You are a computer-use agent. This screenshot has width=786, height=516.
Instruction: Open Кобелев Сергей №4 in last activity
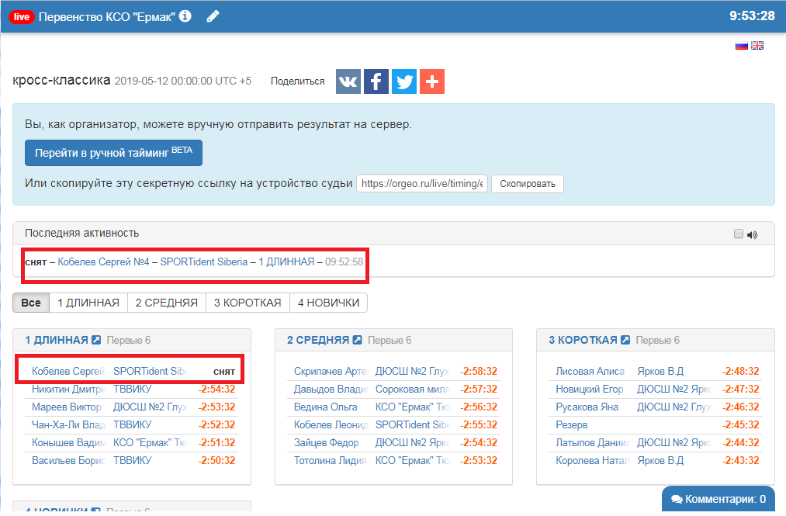103,261
